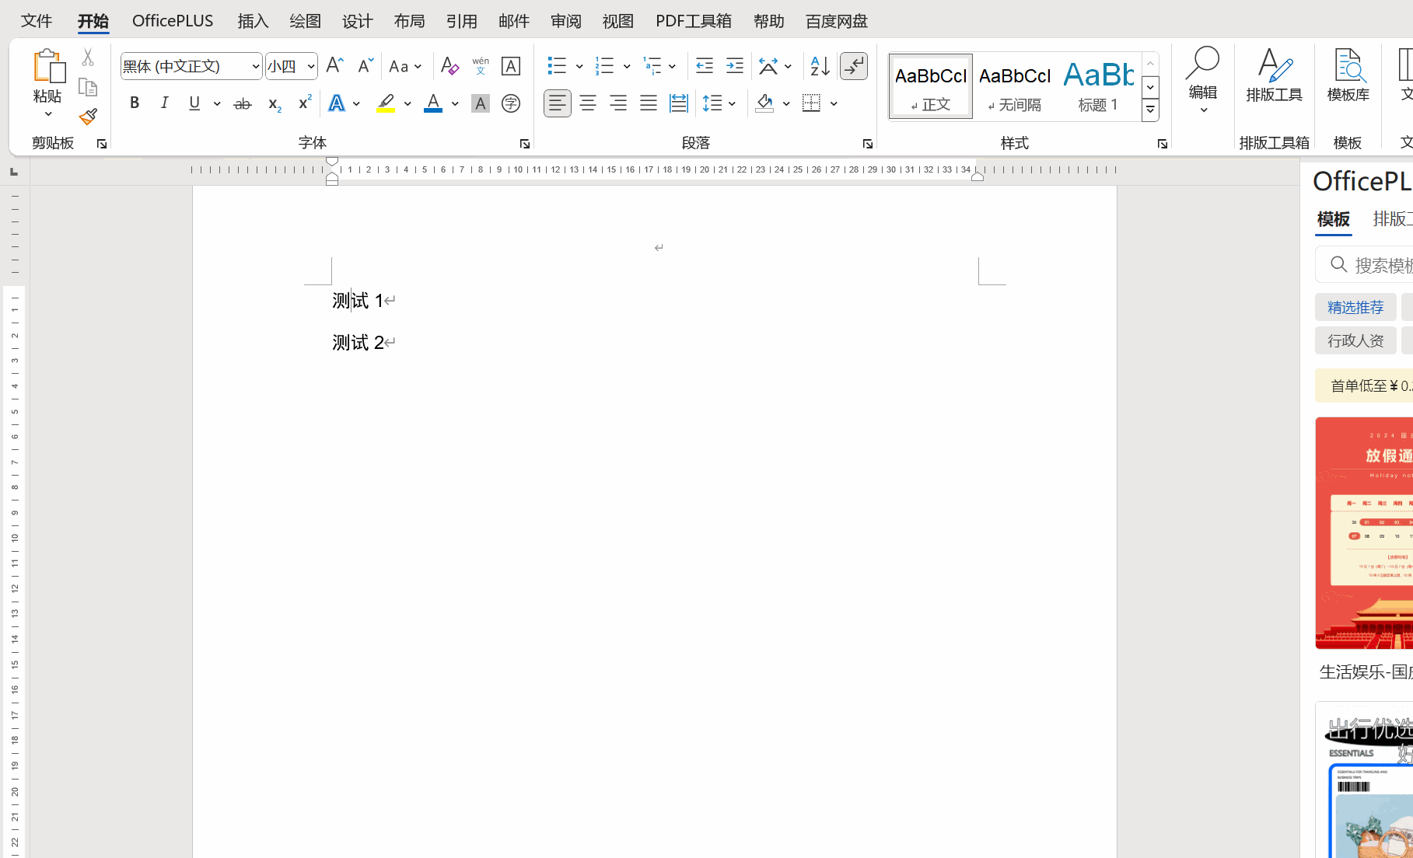Expand the styles gallery list
The height and width of the screenshot is (858, 1413).
(x=1150, y=110)
